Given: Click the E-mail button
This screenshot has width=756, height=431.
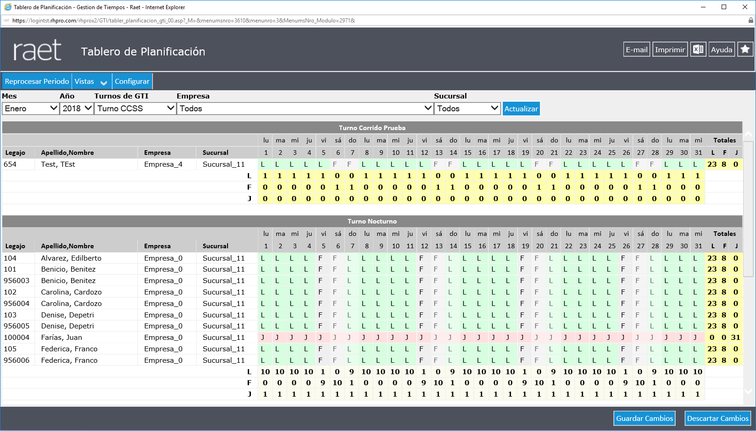Looking at the screenshot, I should coord(637,49).
